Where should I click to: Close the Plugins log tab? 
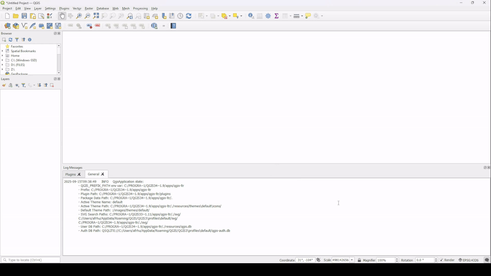[79, 175]
